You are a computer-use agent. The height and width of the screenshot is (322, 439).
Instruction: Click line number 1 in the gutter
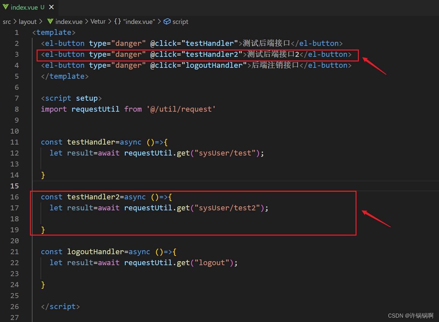[17, 33]
